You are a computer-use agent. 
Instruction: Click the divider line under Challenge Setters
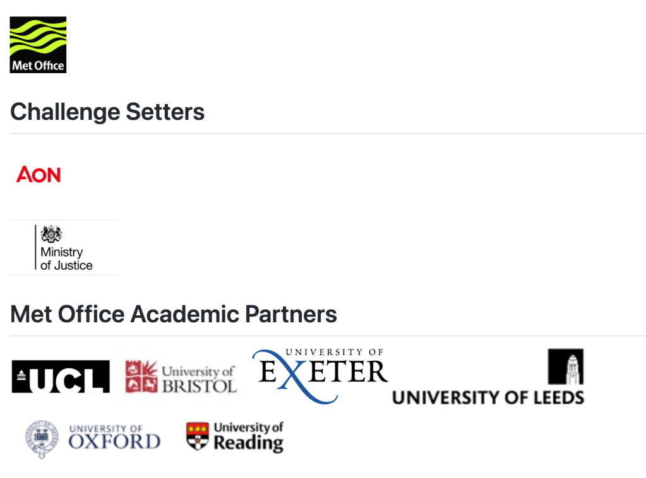coord(328,134)
